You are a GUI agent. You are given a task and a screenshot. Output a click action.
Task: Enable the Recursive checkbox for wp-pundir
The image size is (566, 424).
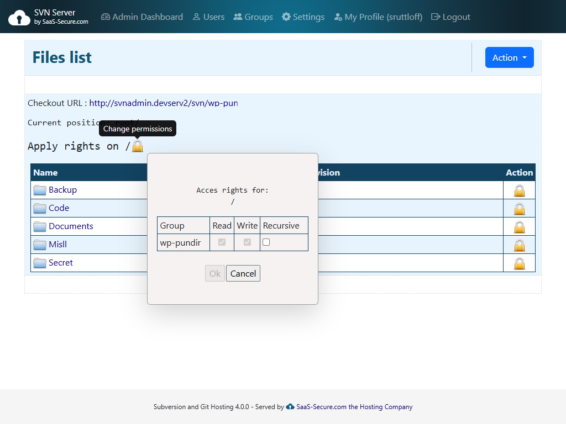pyautogui.click(x=267, y=242)
